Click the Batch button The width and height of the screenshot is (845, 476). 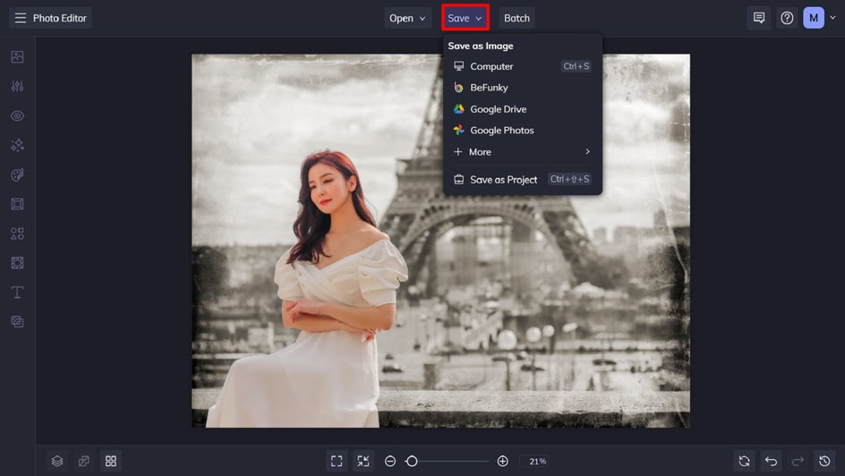pyautogui.click(x=516, y=18)
